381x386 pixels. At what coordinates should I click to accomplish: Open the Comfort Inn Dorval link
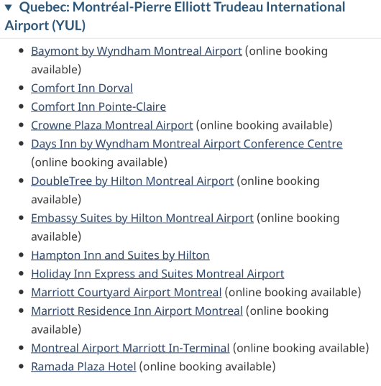[82, 88]
